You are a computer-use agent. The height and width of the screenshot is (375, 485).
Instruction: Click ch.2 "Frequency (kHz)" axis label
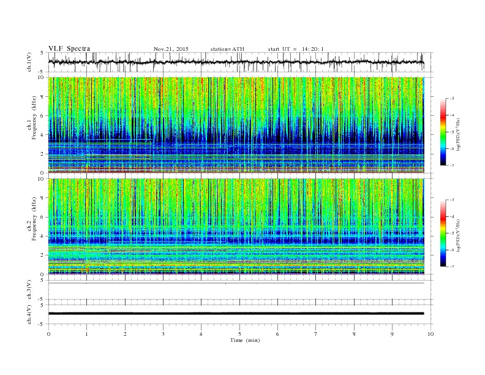(x=34, y=219)
